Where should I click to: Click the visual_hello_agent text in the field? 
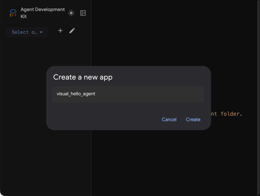tap(76, 94)
